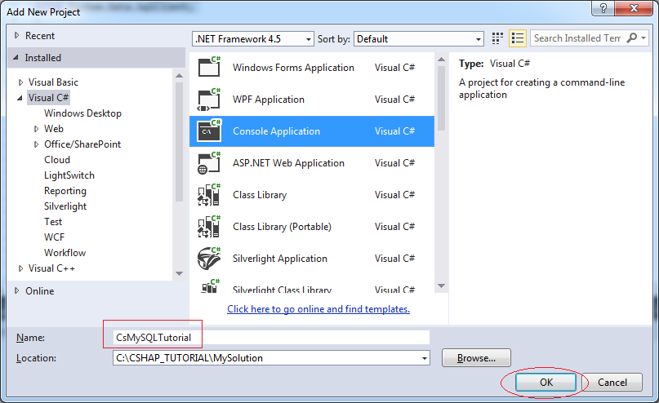Collapse the Installed section
Screen dimensions: 659x403
[16, 57]
